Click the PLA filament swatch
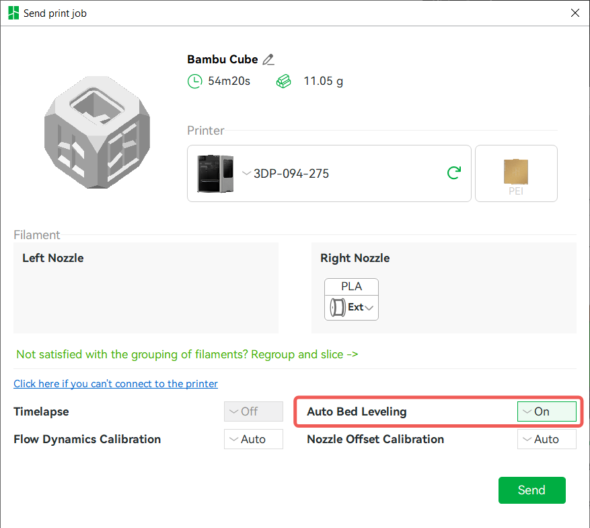The height and width of the screenshot is (528, 590). [351, 286]
